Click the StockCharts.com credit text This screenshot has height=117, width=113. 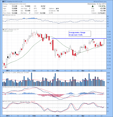(x=100, y=2)
